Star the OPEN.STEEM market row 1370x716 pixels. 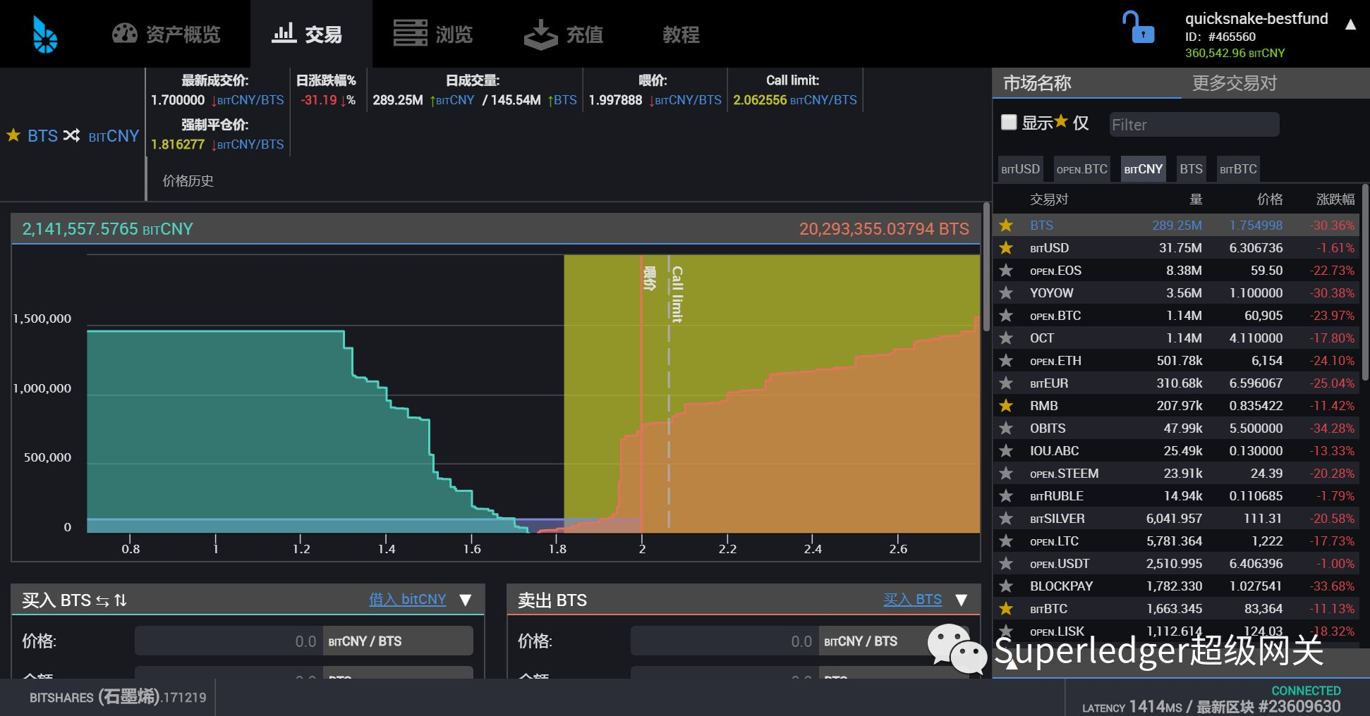pos(1006,473)
